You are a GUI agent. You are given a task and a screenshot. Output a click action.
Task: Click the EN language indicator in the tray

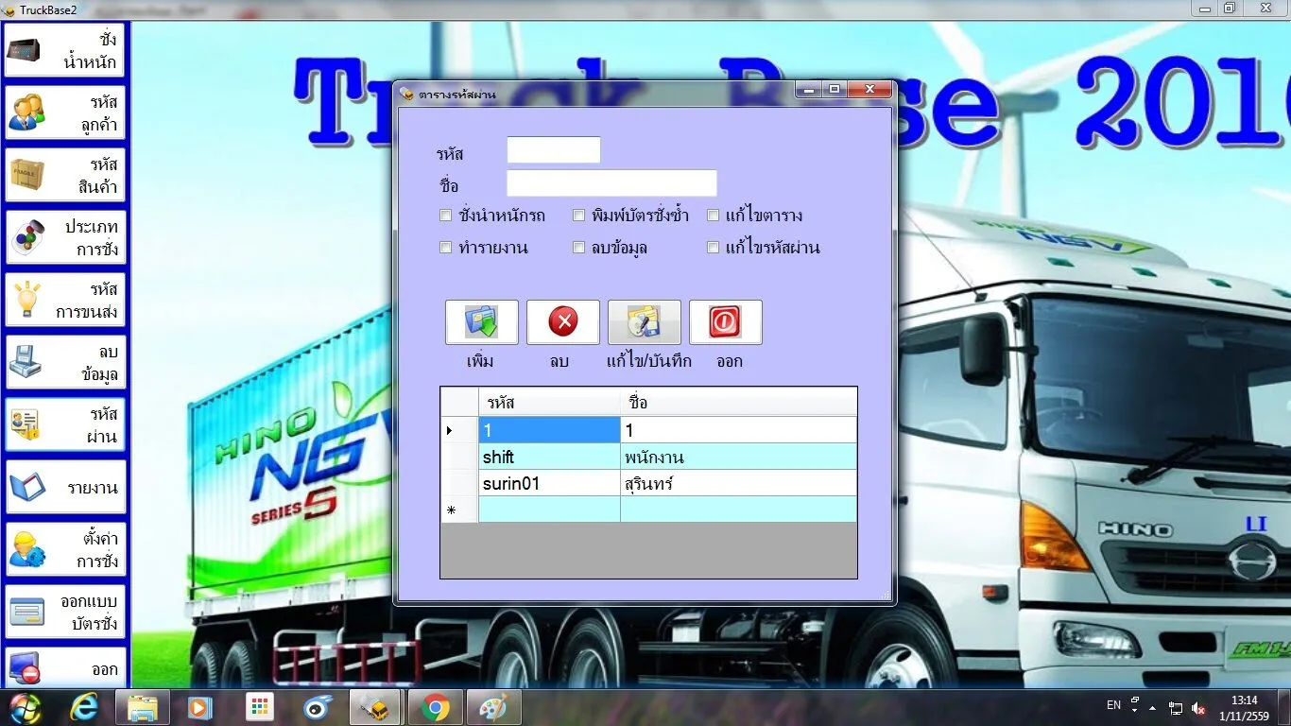click(1113, 705)
